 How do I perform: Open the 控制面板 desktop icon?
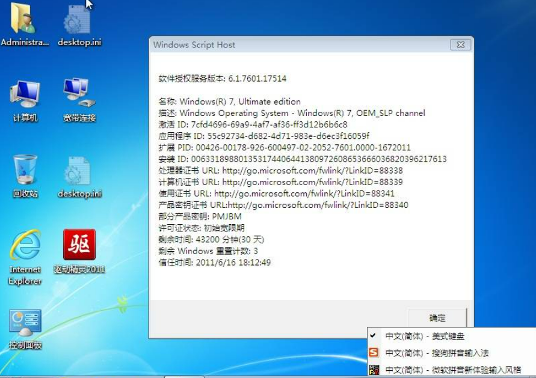[25, 329]
